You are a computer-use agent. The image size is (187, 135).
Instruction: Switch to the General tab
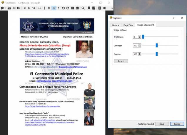pyautogui.click(x=116, y=25)
